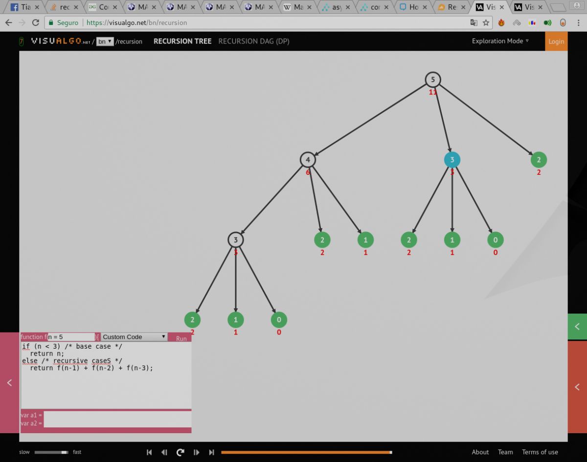Viewport: 587px width, 462px height.
Task: Open the Chrome three-dot menu
Action: click(578, 22)
